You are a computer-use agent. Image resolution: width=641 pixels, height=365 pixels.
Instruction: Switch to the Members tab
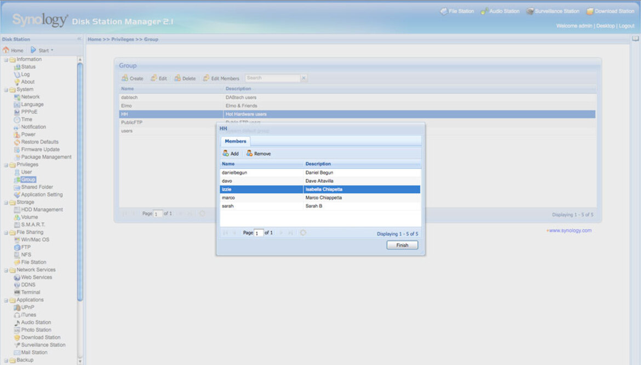pos(236,141)
